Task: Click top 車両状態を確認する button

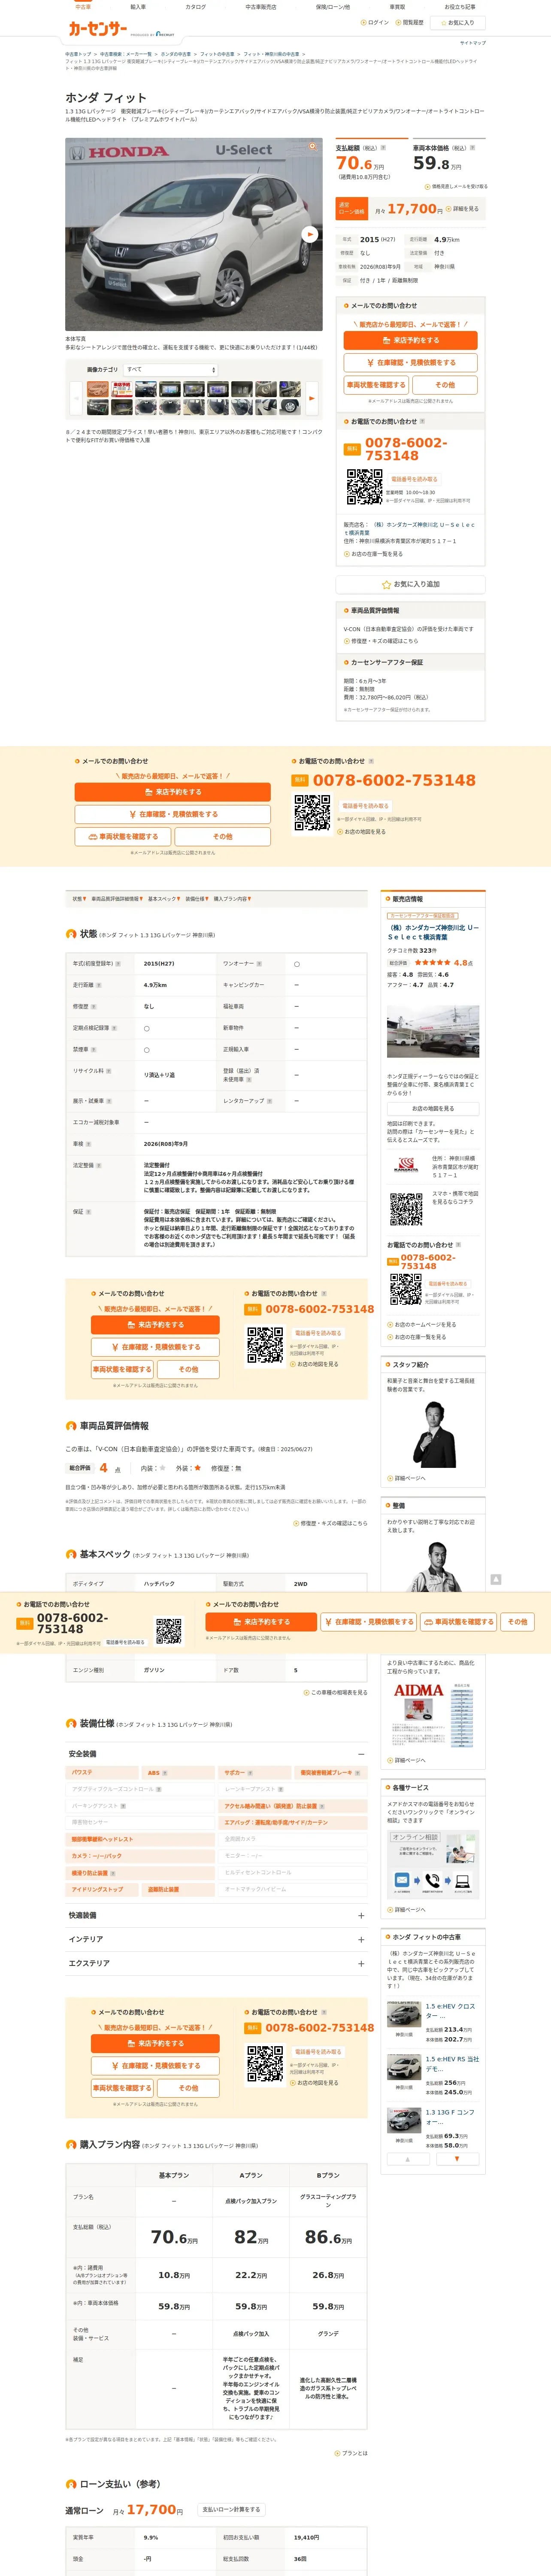Action: tap(376, 385)
